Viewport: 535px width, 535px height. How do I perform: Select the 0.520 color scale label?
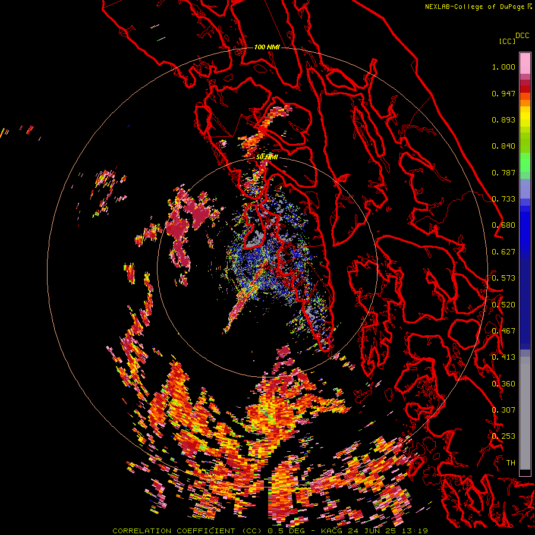click(x=503, y=305)
